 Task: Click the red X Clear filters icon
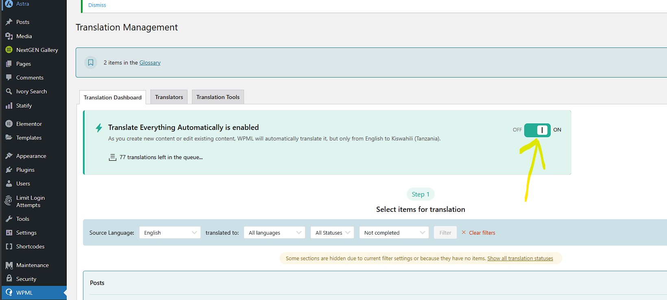464,233
